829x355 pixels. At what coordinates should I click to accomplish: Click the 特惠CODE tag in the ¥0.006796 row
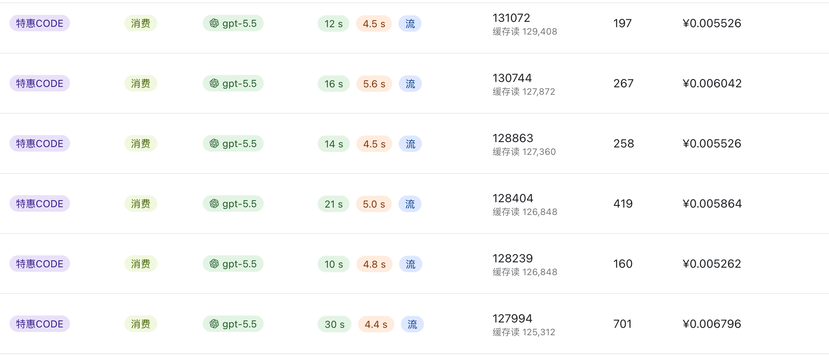coord(40,324)
